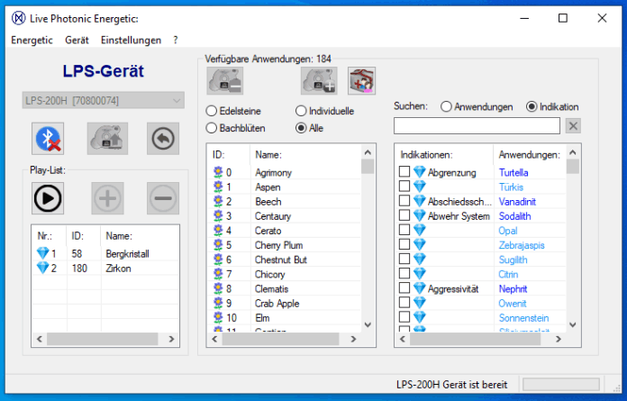The height and width of the screenshot is (401, 627).
Task: Start playback of the Play-List
Action: coord(48,196)
